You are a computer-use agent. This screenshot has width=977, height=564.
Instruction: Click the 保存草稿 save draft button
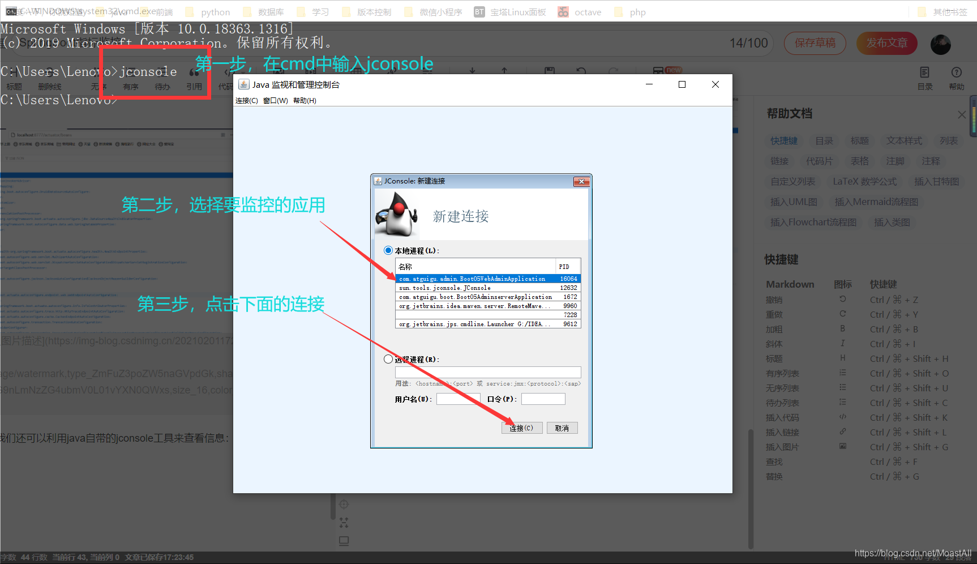(815, 43)
